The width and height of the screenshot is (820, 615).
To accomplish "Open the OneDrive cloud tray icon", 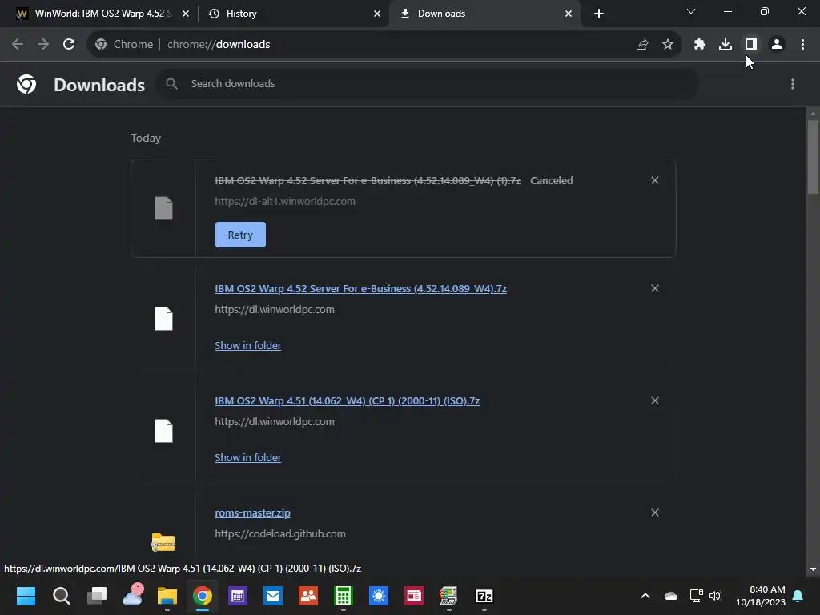I will point(671,596).
